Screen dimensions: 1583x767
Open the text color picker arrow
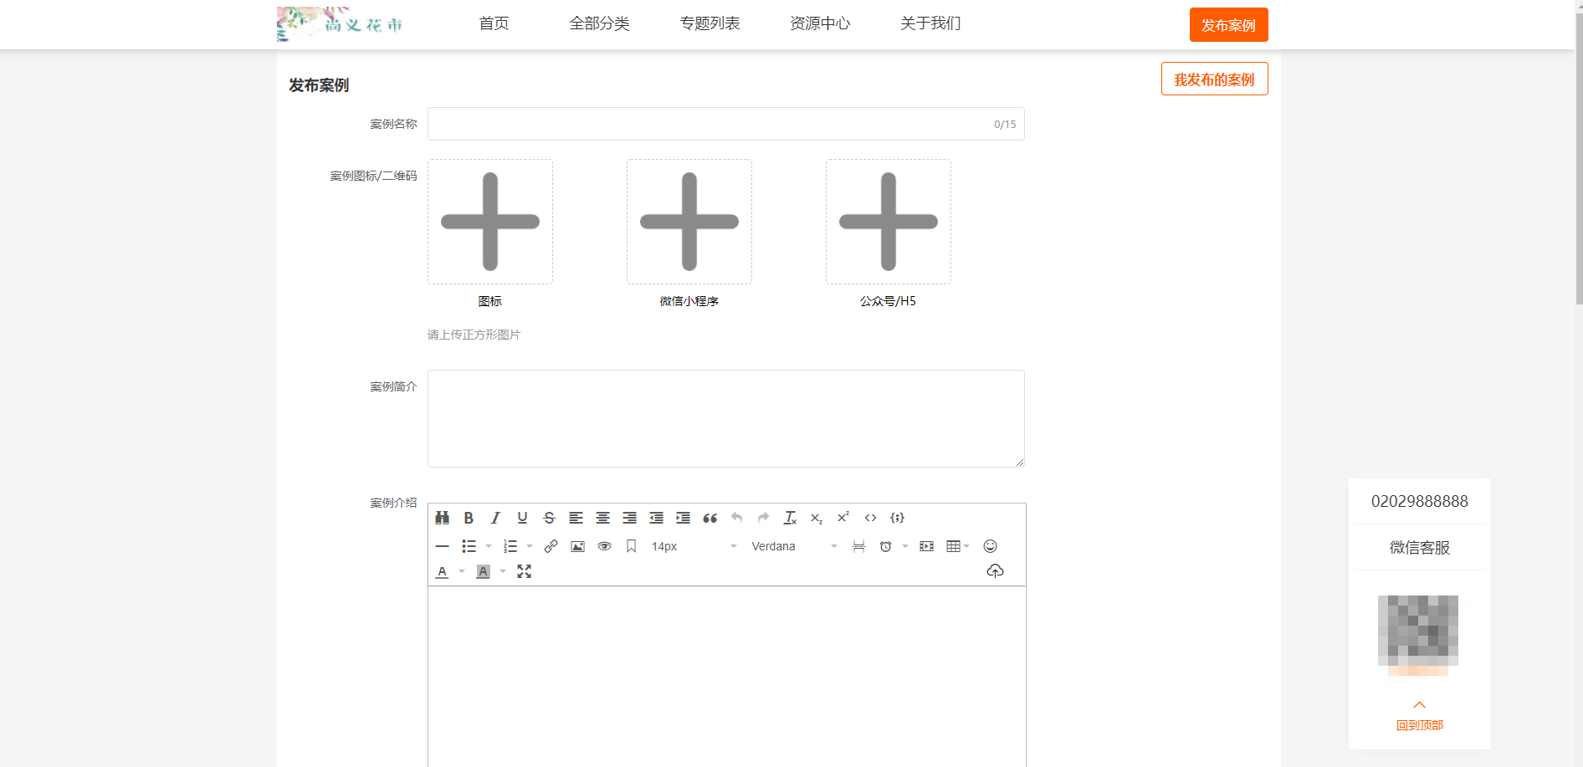coord(462,571)
